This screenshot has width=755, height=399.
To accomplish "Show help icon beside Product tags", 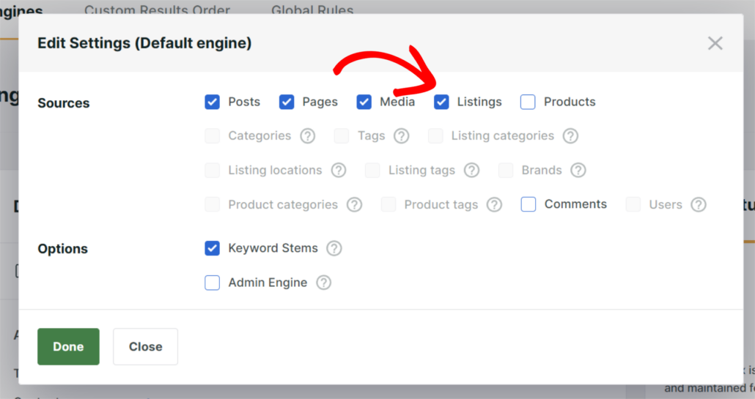I will [x=495, y=205].
